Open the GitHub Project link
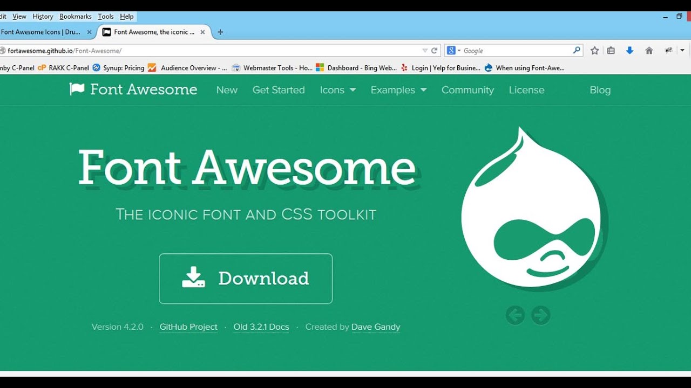The width and height of the screenshot is (691, 388). click(x=188, y=327)
